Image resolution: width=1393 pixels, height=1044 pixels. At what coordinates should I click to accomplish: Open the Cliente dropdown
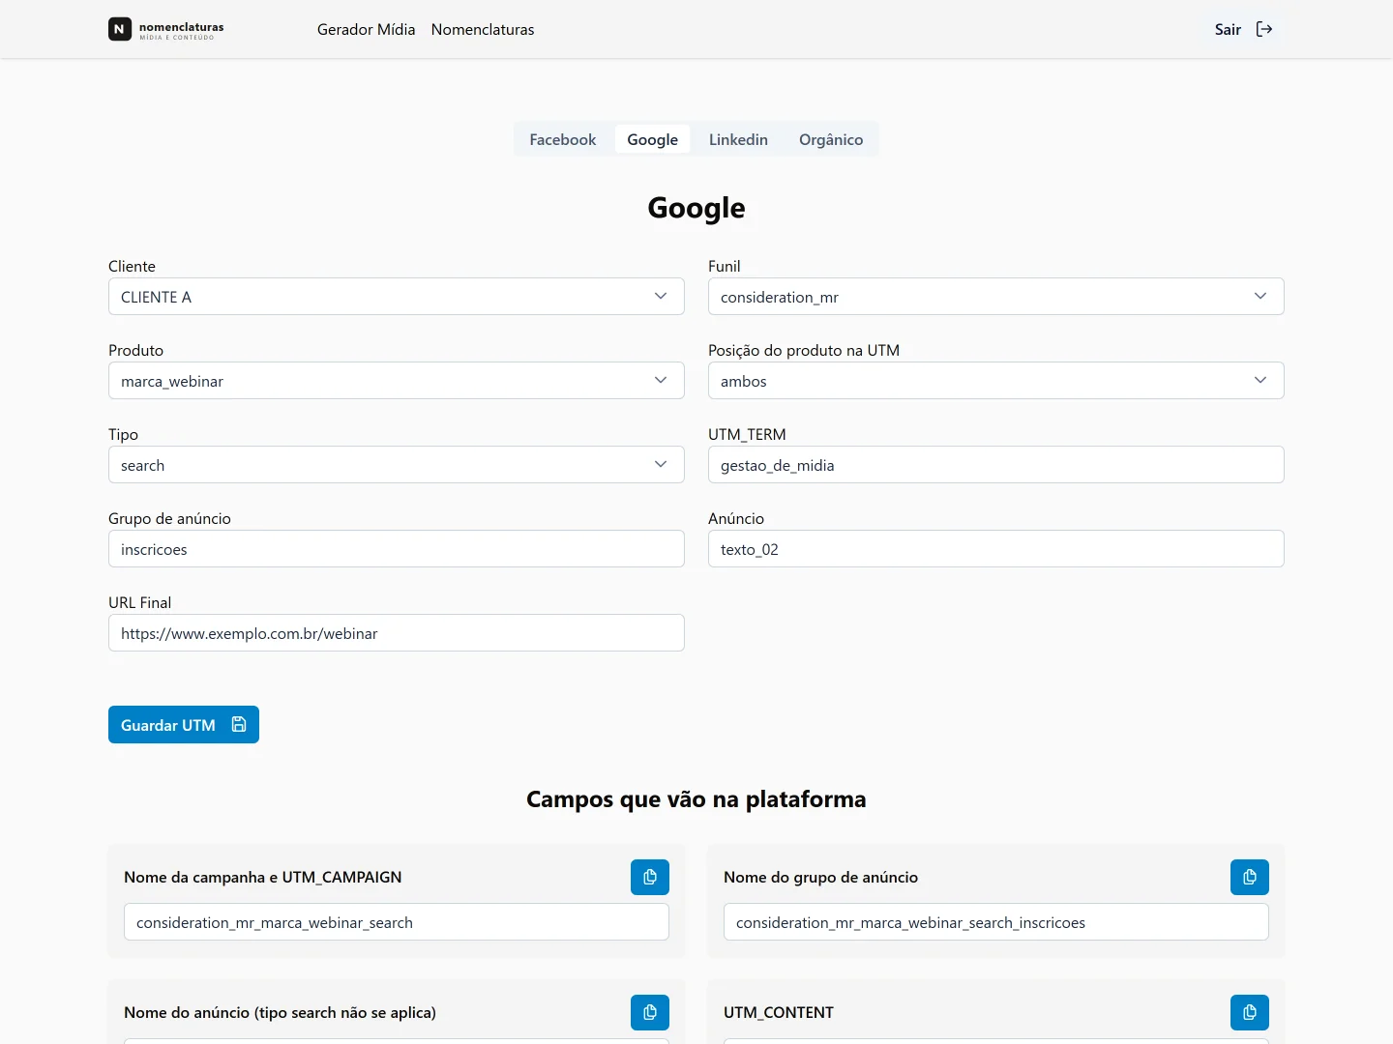[x=397, y=297]
